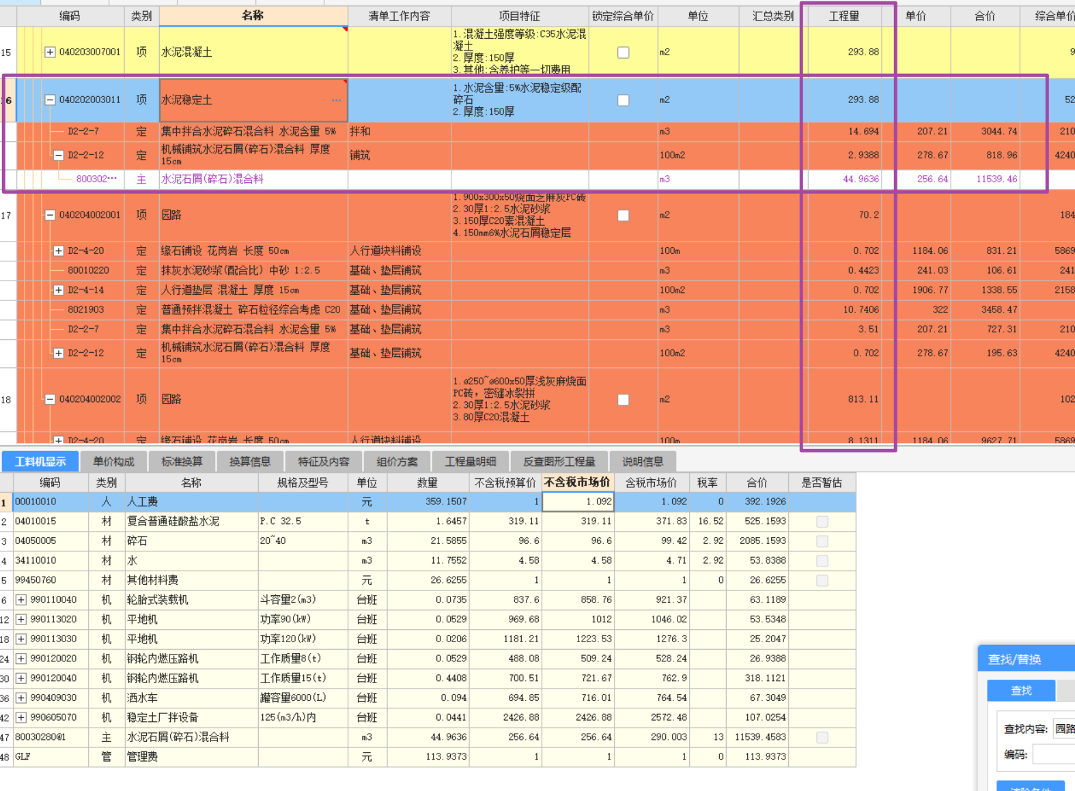Expand D2-4-14 人行道垫层 quota row

(x=59, y=291)
